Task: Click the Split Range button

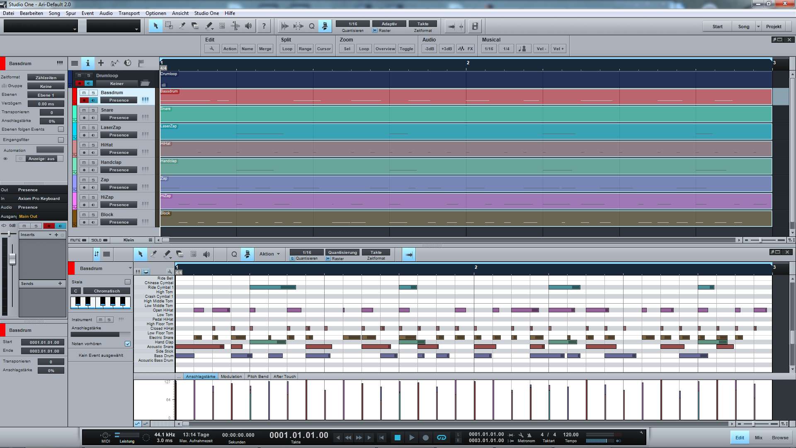Action: (305, 49)
